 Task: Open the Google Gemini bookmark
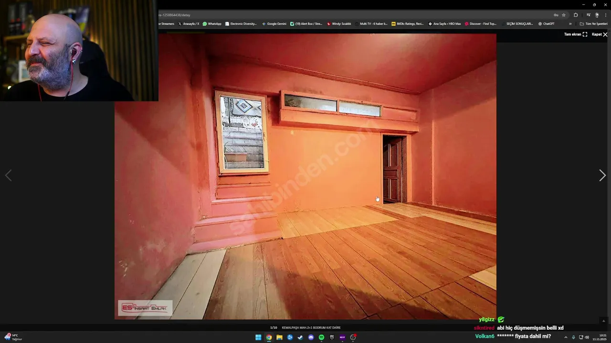tap(274, 23)
